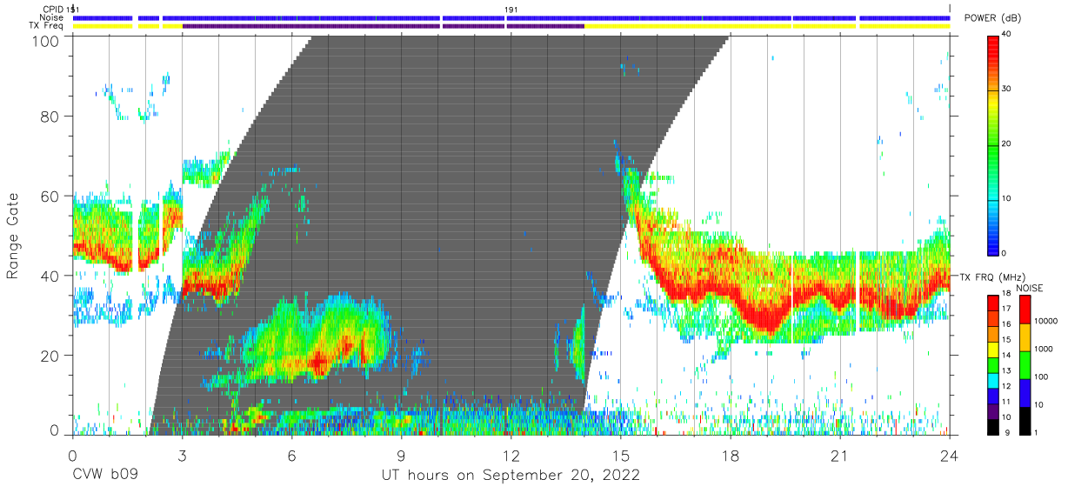Click the CVW b09 label
The image size is (1068, 493).
tap(104, 476)
